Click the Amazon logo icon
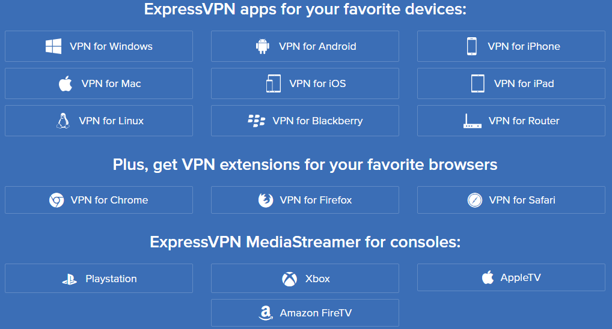 266,313
